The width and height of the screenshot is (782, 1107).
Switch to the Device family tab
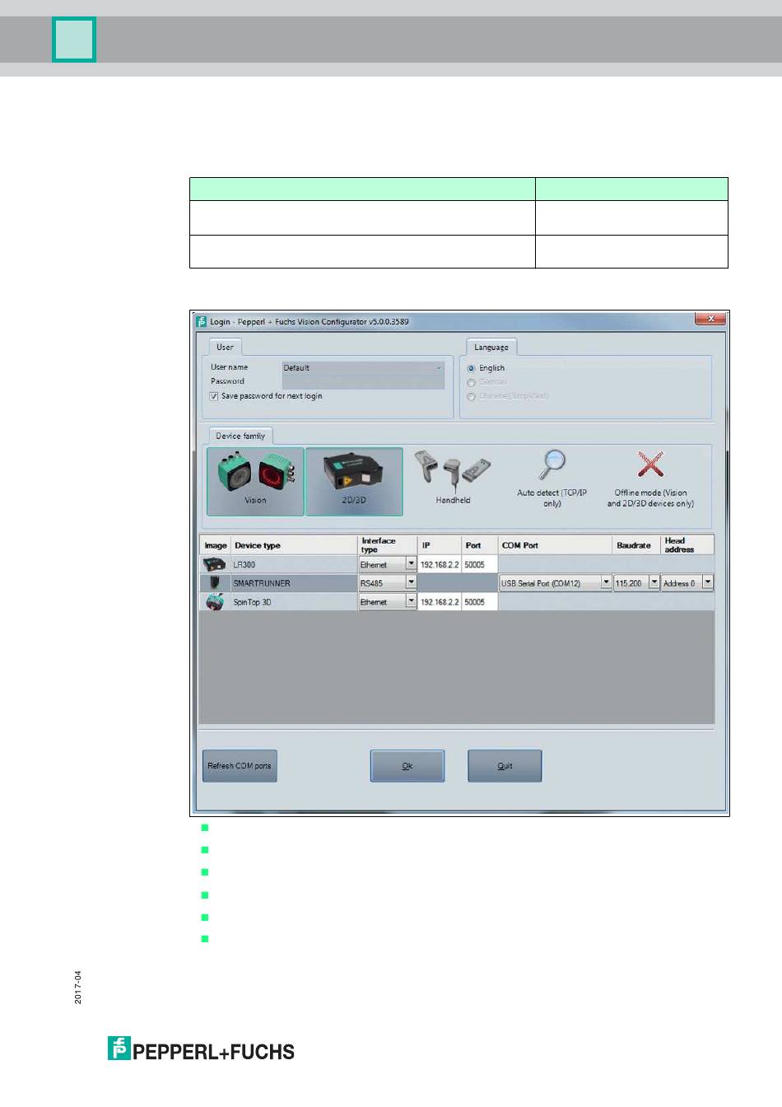[240, 436]
